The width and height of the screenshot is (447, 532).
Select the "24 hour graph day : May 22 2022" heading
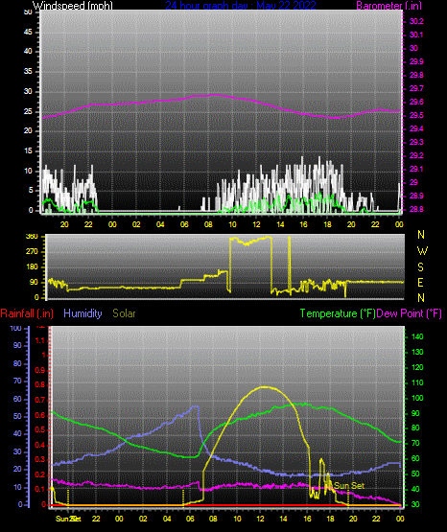[241, 5]
